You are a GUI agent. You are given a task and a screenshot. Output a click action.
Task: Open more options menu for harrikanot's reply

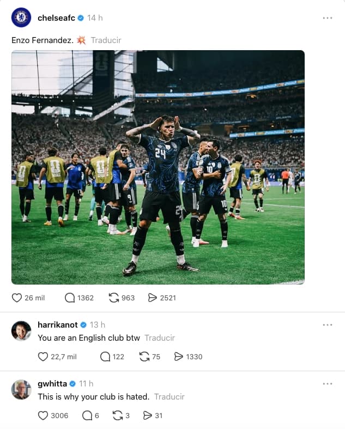[327, 325]
